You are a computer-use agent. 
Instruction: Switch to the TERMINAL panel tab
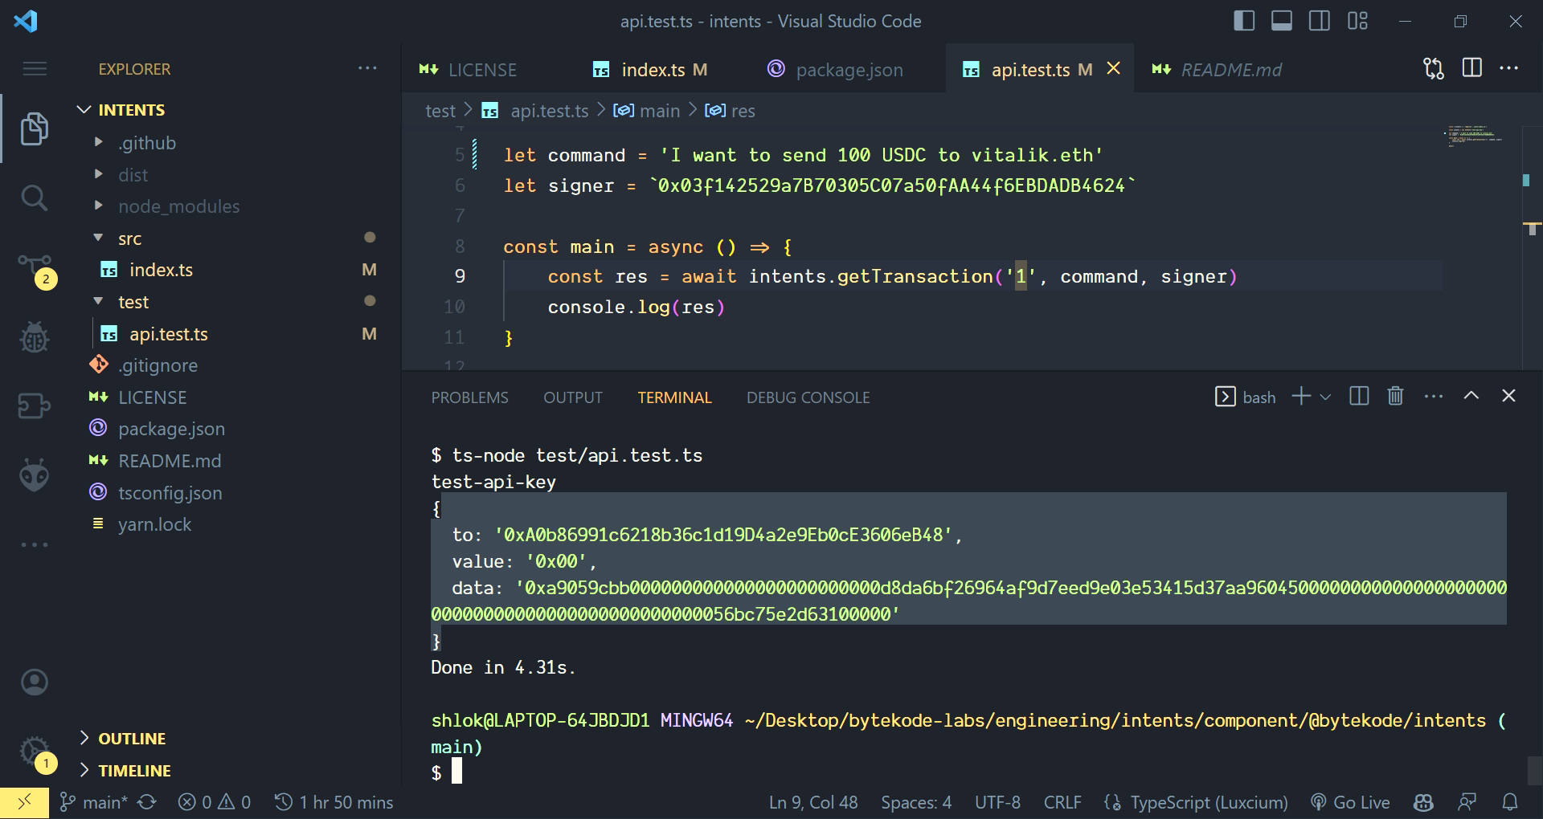pyautogui.click(x=675, y=397)
